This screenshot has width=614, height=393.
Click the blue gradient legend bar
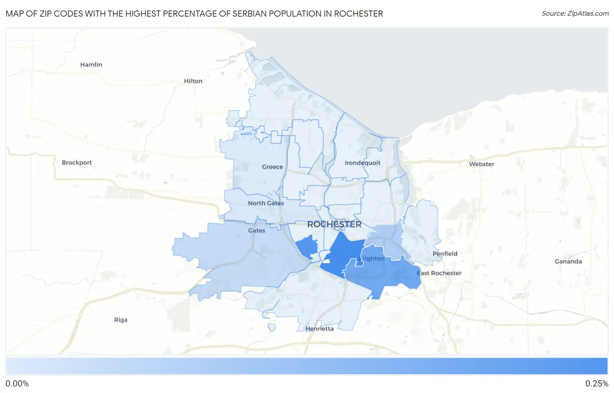click(307, 366)
